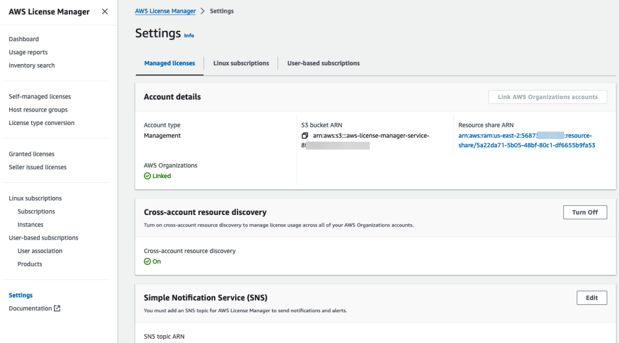Click the Account details heading

point(172,97)
